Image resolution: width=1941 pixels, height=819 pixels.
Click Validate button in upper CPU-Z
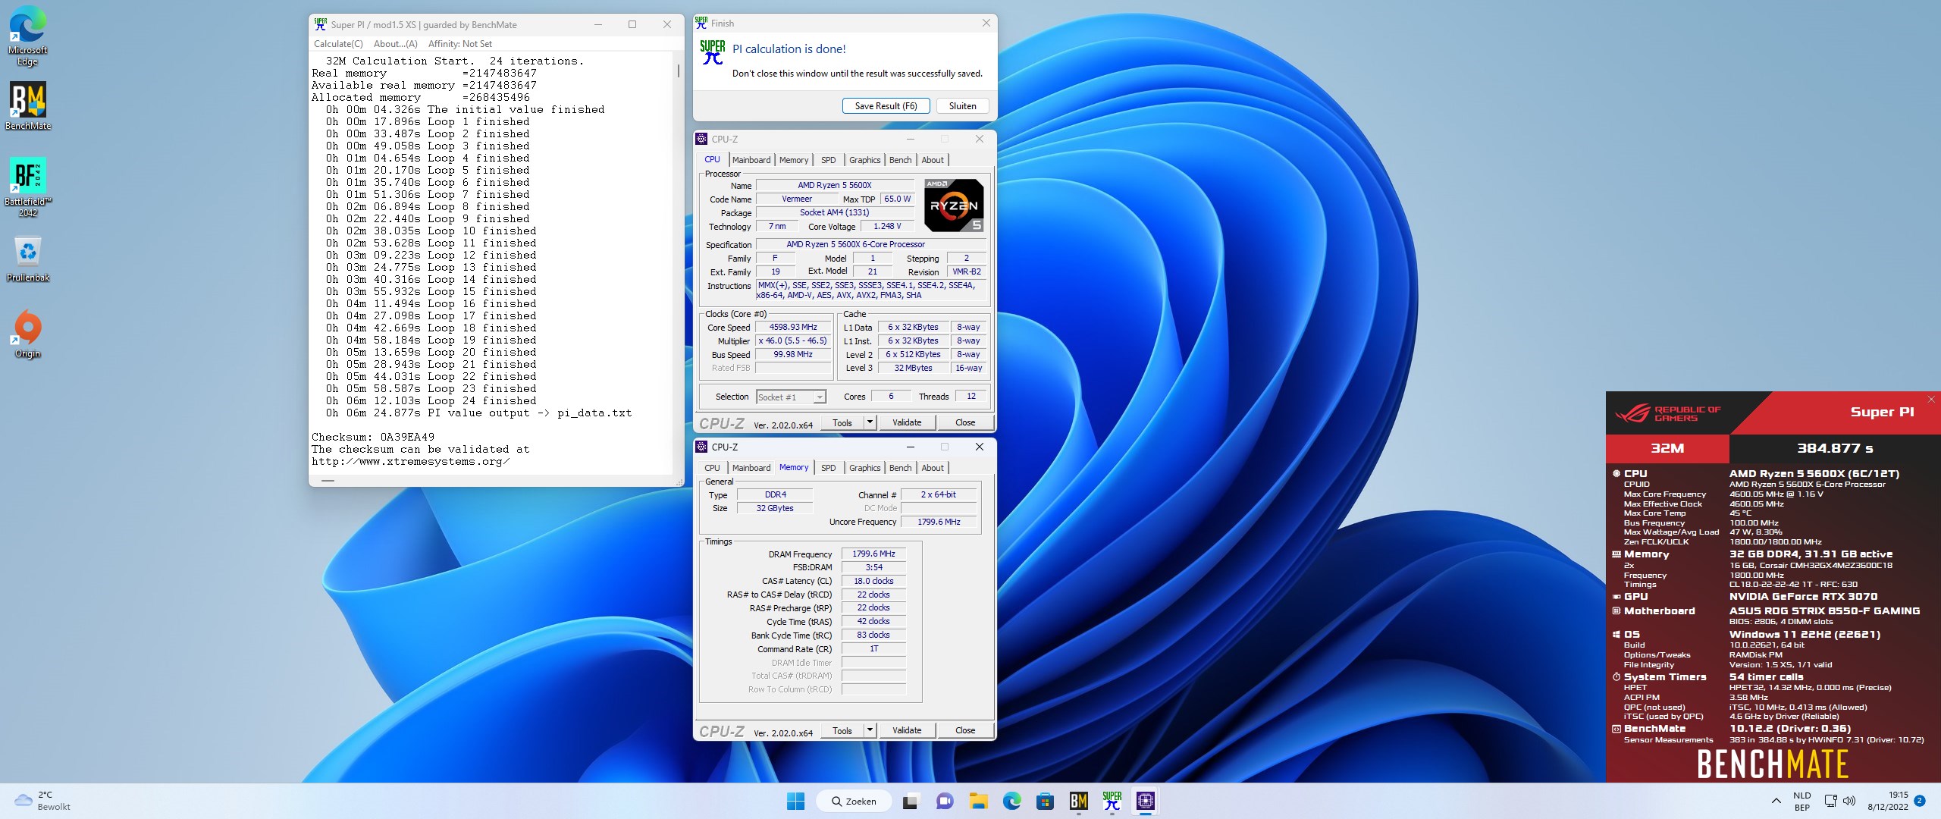907,422
